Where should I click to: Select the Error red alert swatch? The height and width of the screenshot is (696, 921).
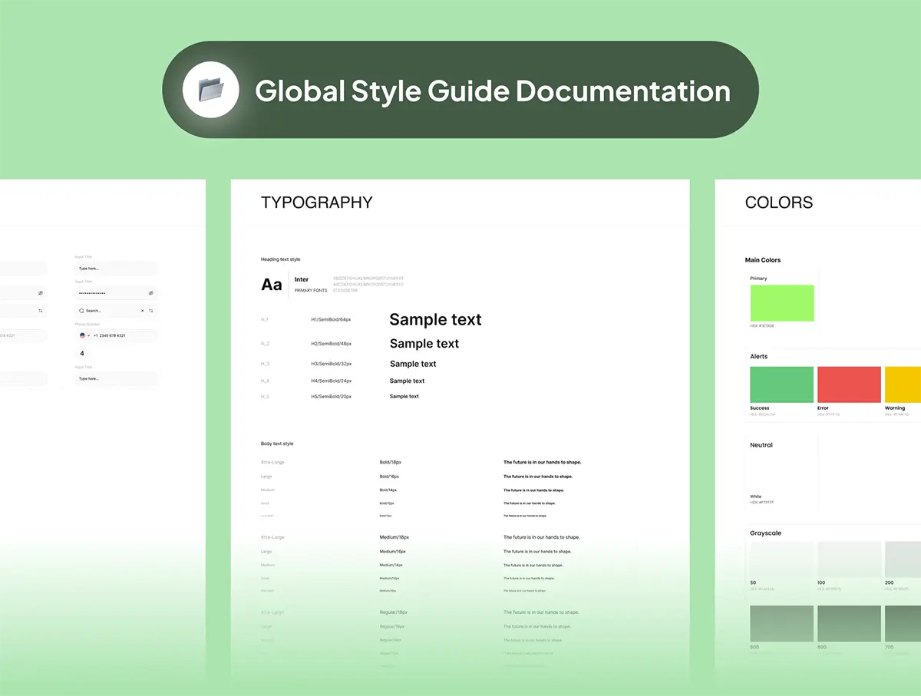point(849,384)
